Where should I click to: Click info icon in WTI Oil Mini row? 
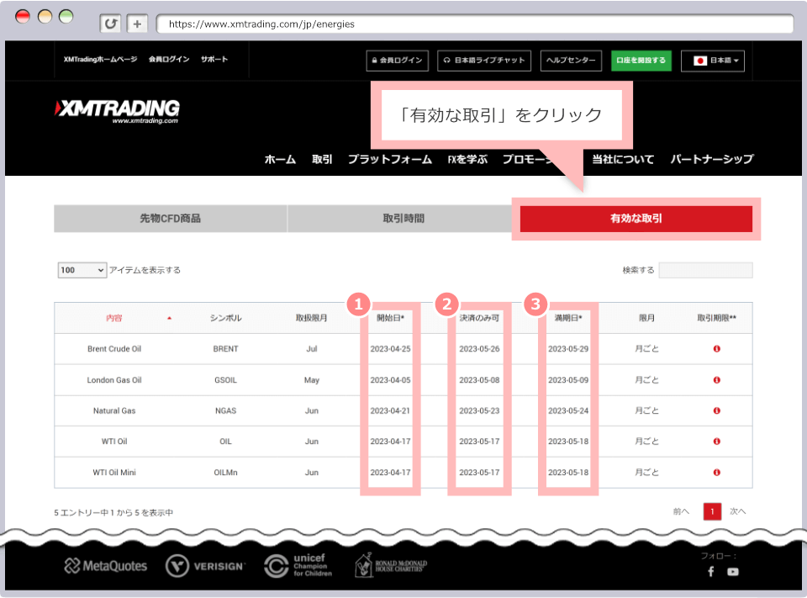coord(716,473)
